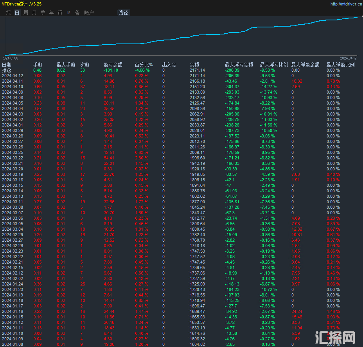Click the 最大浮亏金额 column header

click(x=239, y=65)
